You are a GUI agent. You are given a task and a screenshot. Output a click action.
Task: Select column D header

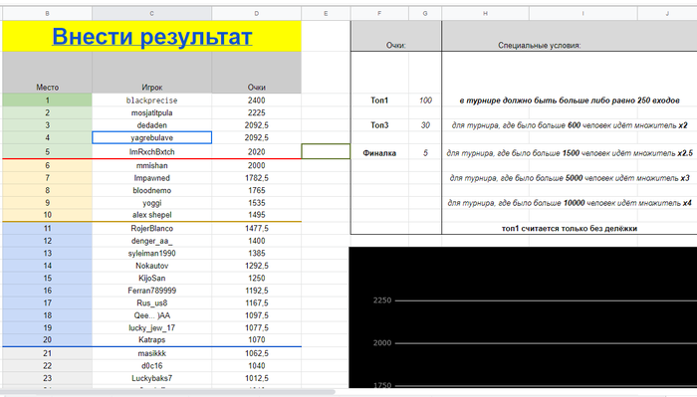(x=257, y=14)
